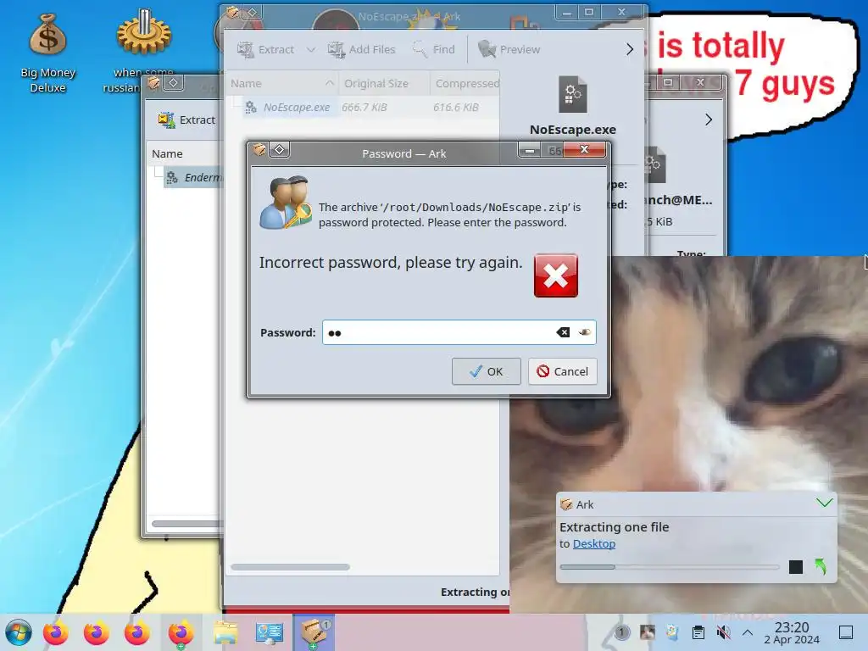Click the Name column header in the leftmost Ark window
Screen dimensions: 868x651
[x=184, y=154]
